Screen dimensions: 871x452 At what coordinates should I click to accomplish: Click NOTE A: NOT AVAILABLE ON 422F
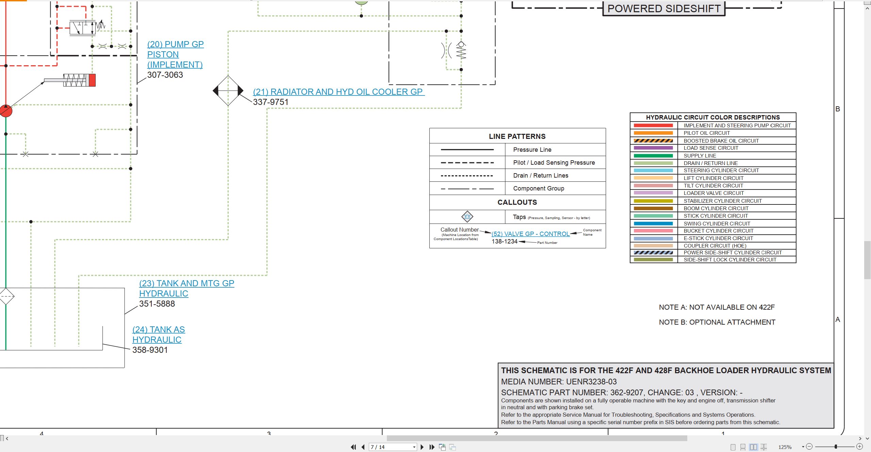click(717, 307)
